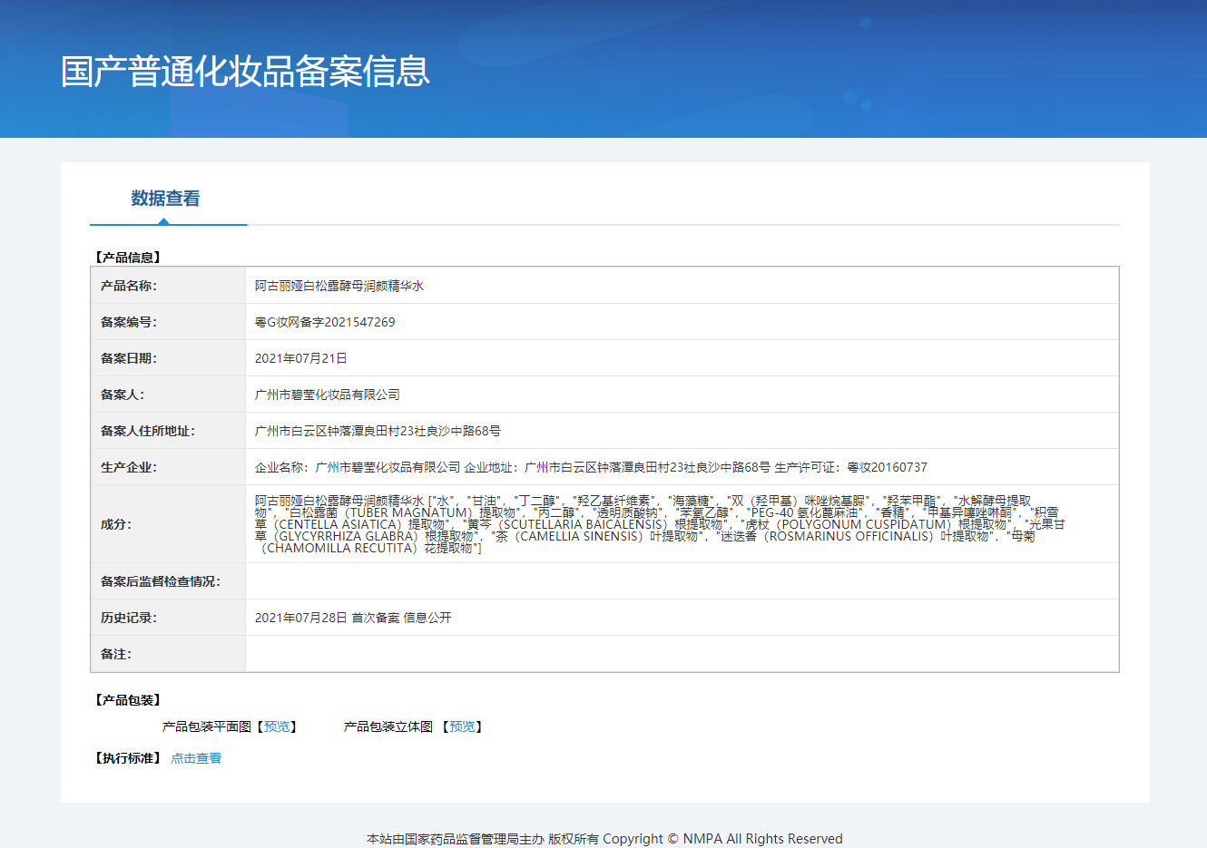Click the empty 备注 value cell
1207x848 pixels.
(x=681, y=654)
